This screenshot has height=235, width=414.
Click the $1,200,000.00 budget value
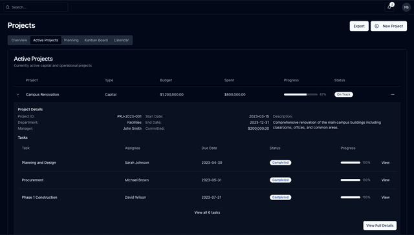click(172, 94)
